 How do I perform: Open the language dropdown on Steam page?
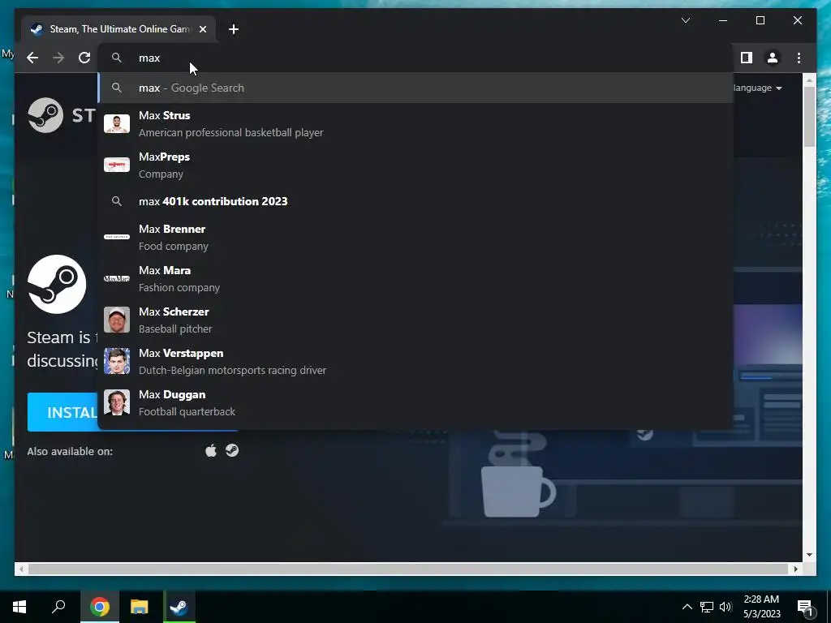(x=757, y=88)
